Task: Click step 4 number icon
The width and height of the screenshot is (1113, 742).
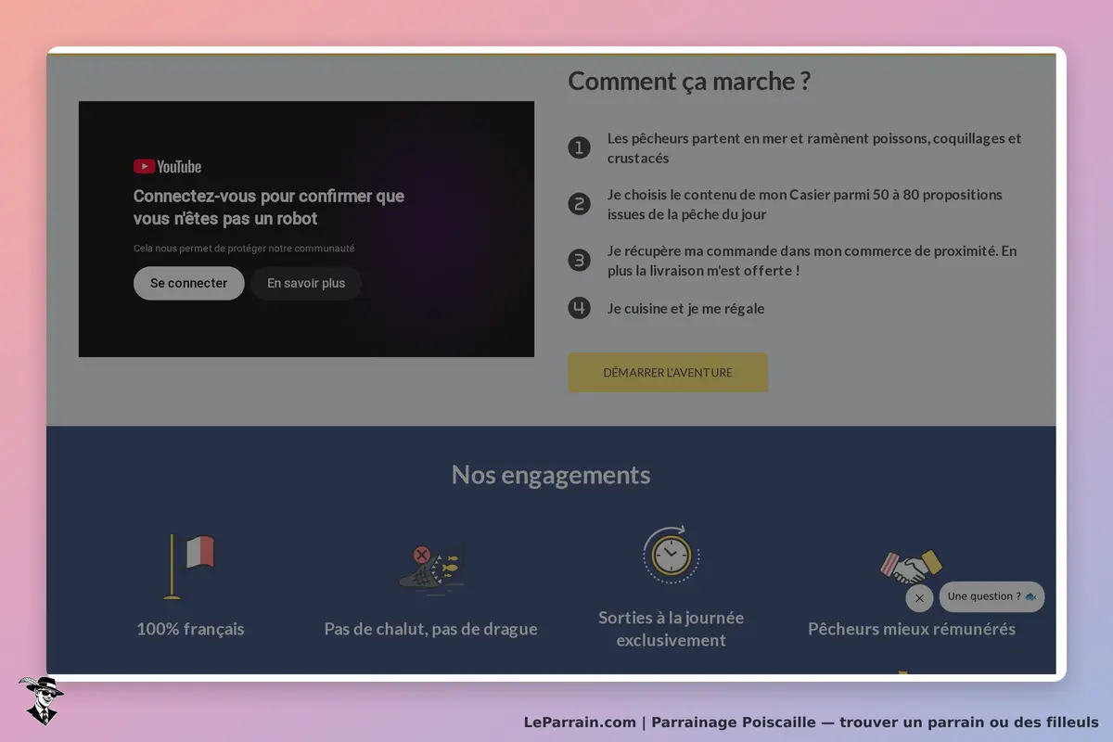Action: [580, 308]
